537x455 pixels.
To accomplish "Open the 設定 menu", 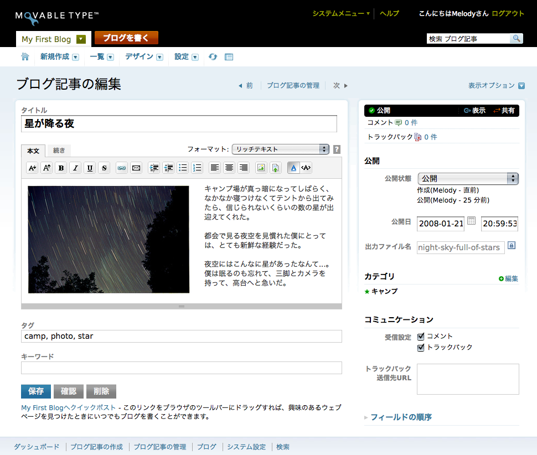I will (187, 57).
